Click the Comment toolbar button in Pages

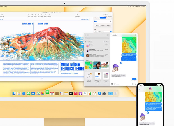pos(49,15)
